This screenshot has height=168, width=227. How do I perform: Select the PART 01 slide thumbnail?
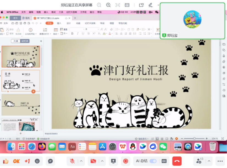[21, 104]
